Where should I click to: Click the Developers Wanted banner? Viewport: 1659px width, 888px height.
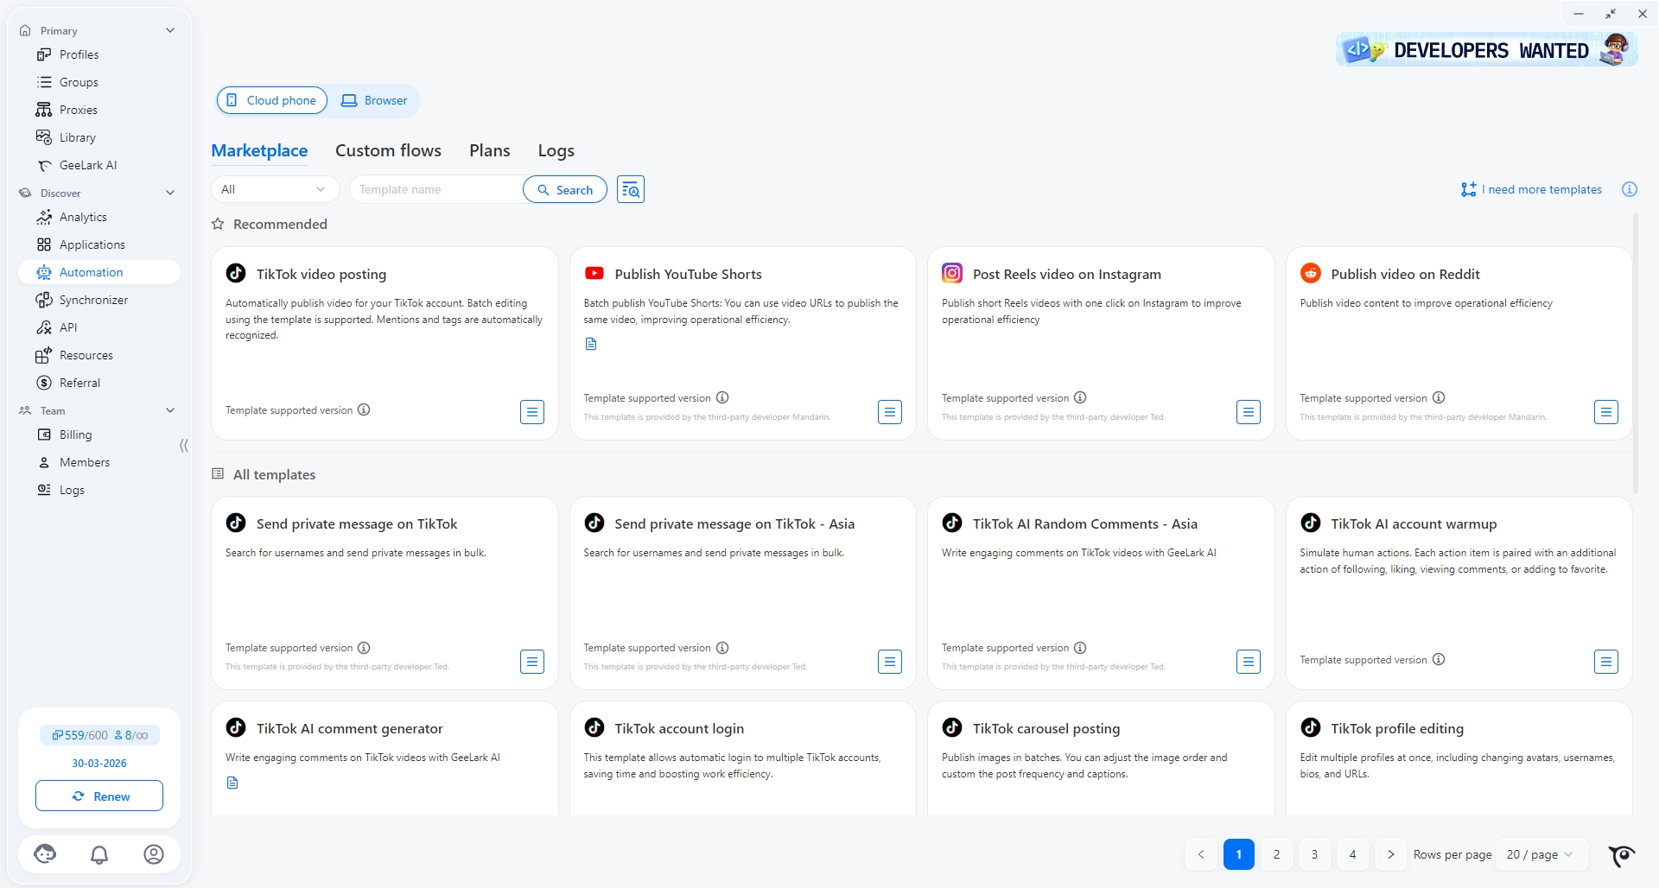pyautogui.click(x=1486, y=50)
